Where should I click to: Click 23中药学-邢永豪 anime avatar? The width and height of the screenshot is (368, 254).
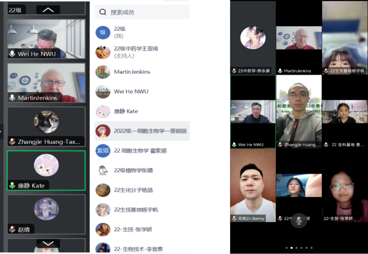click(x=252, y=38)
